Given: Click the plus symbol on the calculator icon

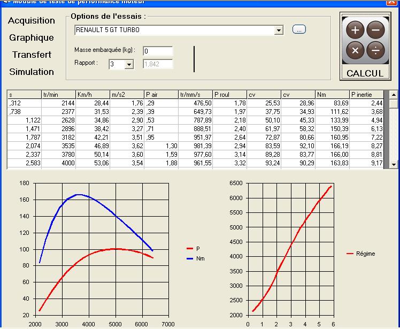Looking at the screenshot, I should (355, 30).
